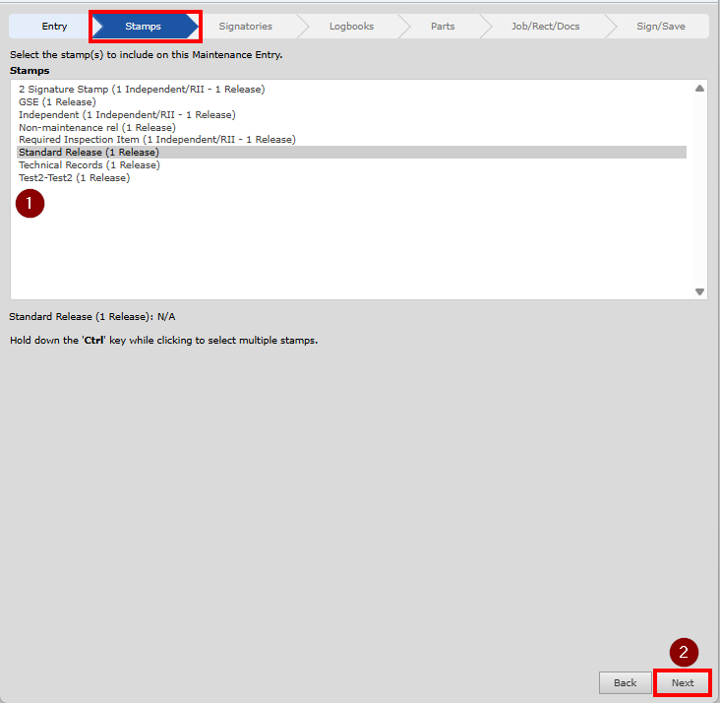Open the Entry wizard step
This screenshot has width=720, height=703.
coord(54,27)
